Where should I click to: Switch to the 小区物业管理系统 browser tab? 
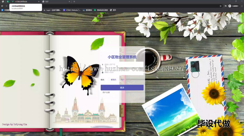(25, 2)
